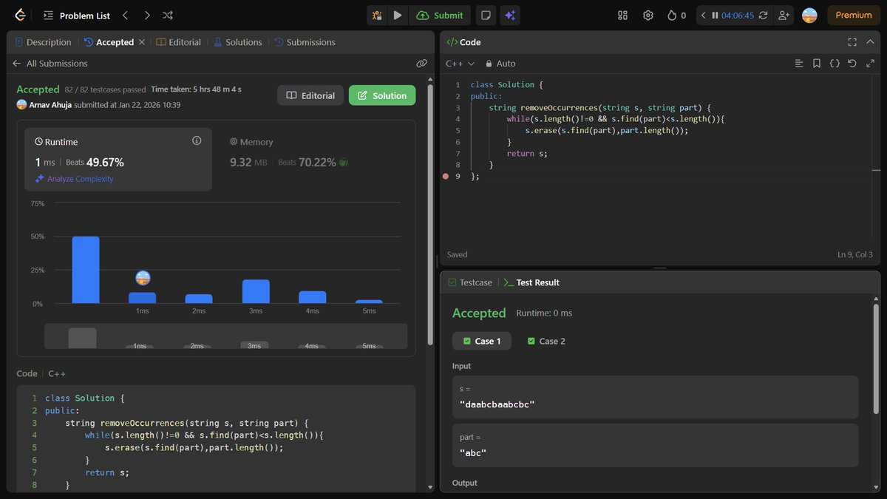Open the Editorial tab
The height and width of the screenshot is (499, 887).
tap(179, 42)
